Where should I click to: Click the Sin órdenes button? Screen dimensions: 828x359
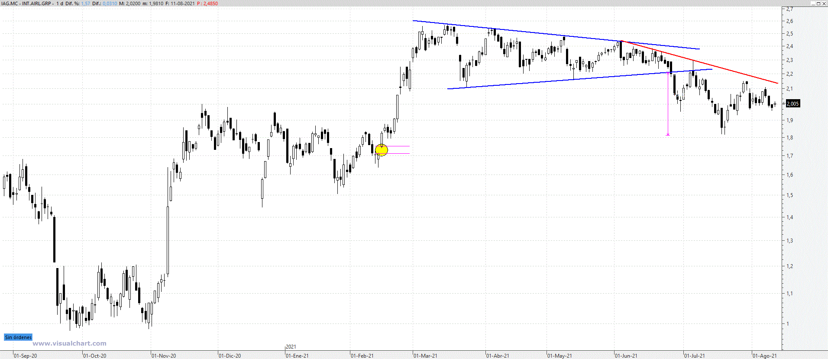coord(18,337)
